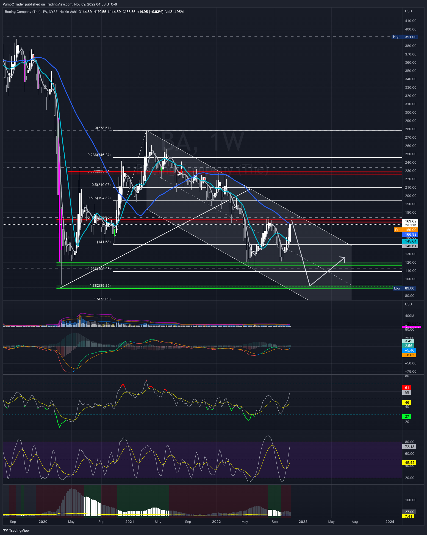The width and height of the screenshot is (427, 535).
Task: Click the yellow 46 RSI average tag
Action: pyautogui.click(x=407, y=403)
